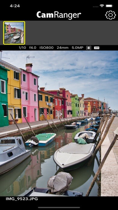
Task: Tap the f4.0 aperture value
Action: 33,48
